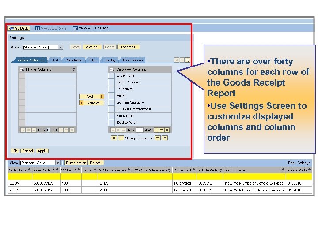Select row marker for Sold to Party
318x238 pixels.
112,122
